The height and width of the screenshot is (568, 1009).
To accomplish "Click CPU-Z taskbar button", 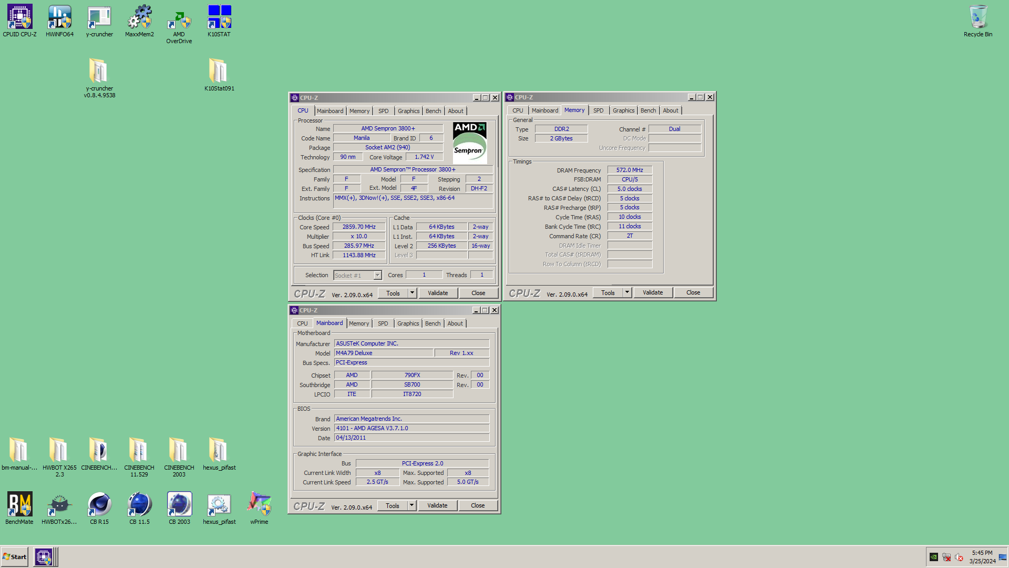I will [x=44, y=557].
